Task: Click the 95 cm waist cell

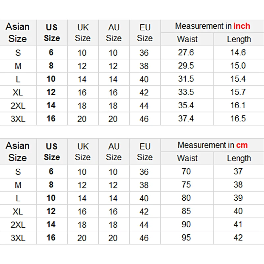Action: tap(186, 238)
